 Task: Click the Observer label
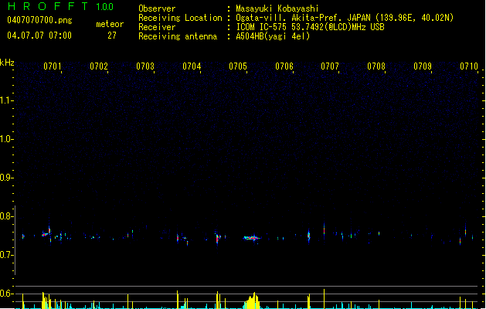coord(157,8)
